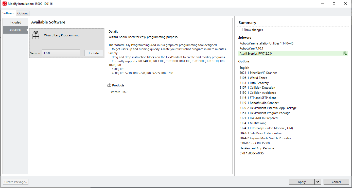Click 3107-1 Collision Detection option
Screen dimensions: 352x188
pyautogui.click(x=257, y=88)
